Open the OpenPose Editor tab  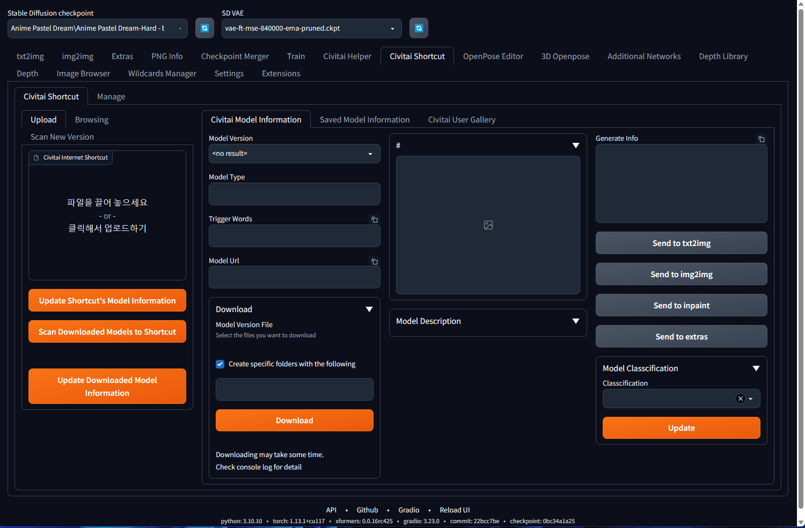point(493,56)
